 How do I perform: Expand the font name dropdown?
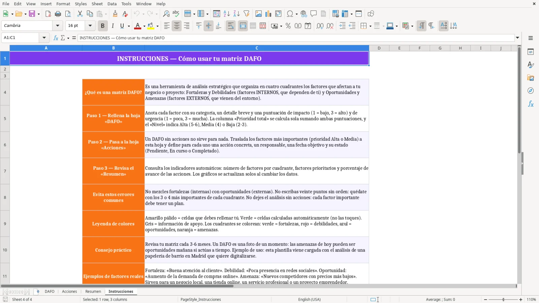(58, 26)
